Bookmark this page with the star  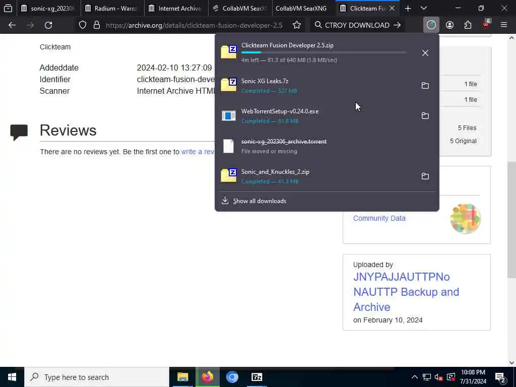(296, 25)
